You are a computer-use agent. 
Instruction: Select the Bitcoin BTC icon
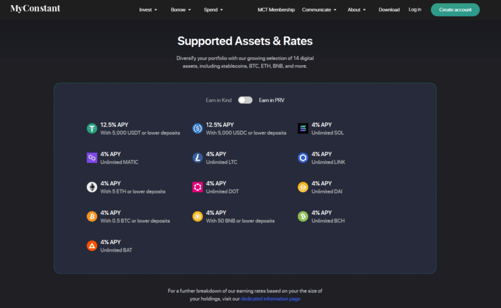coord(91,217)
